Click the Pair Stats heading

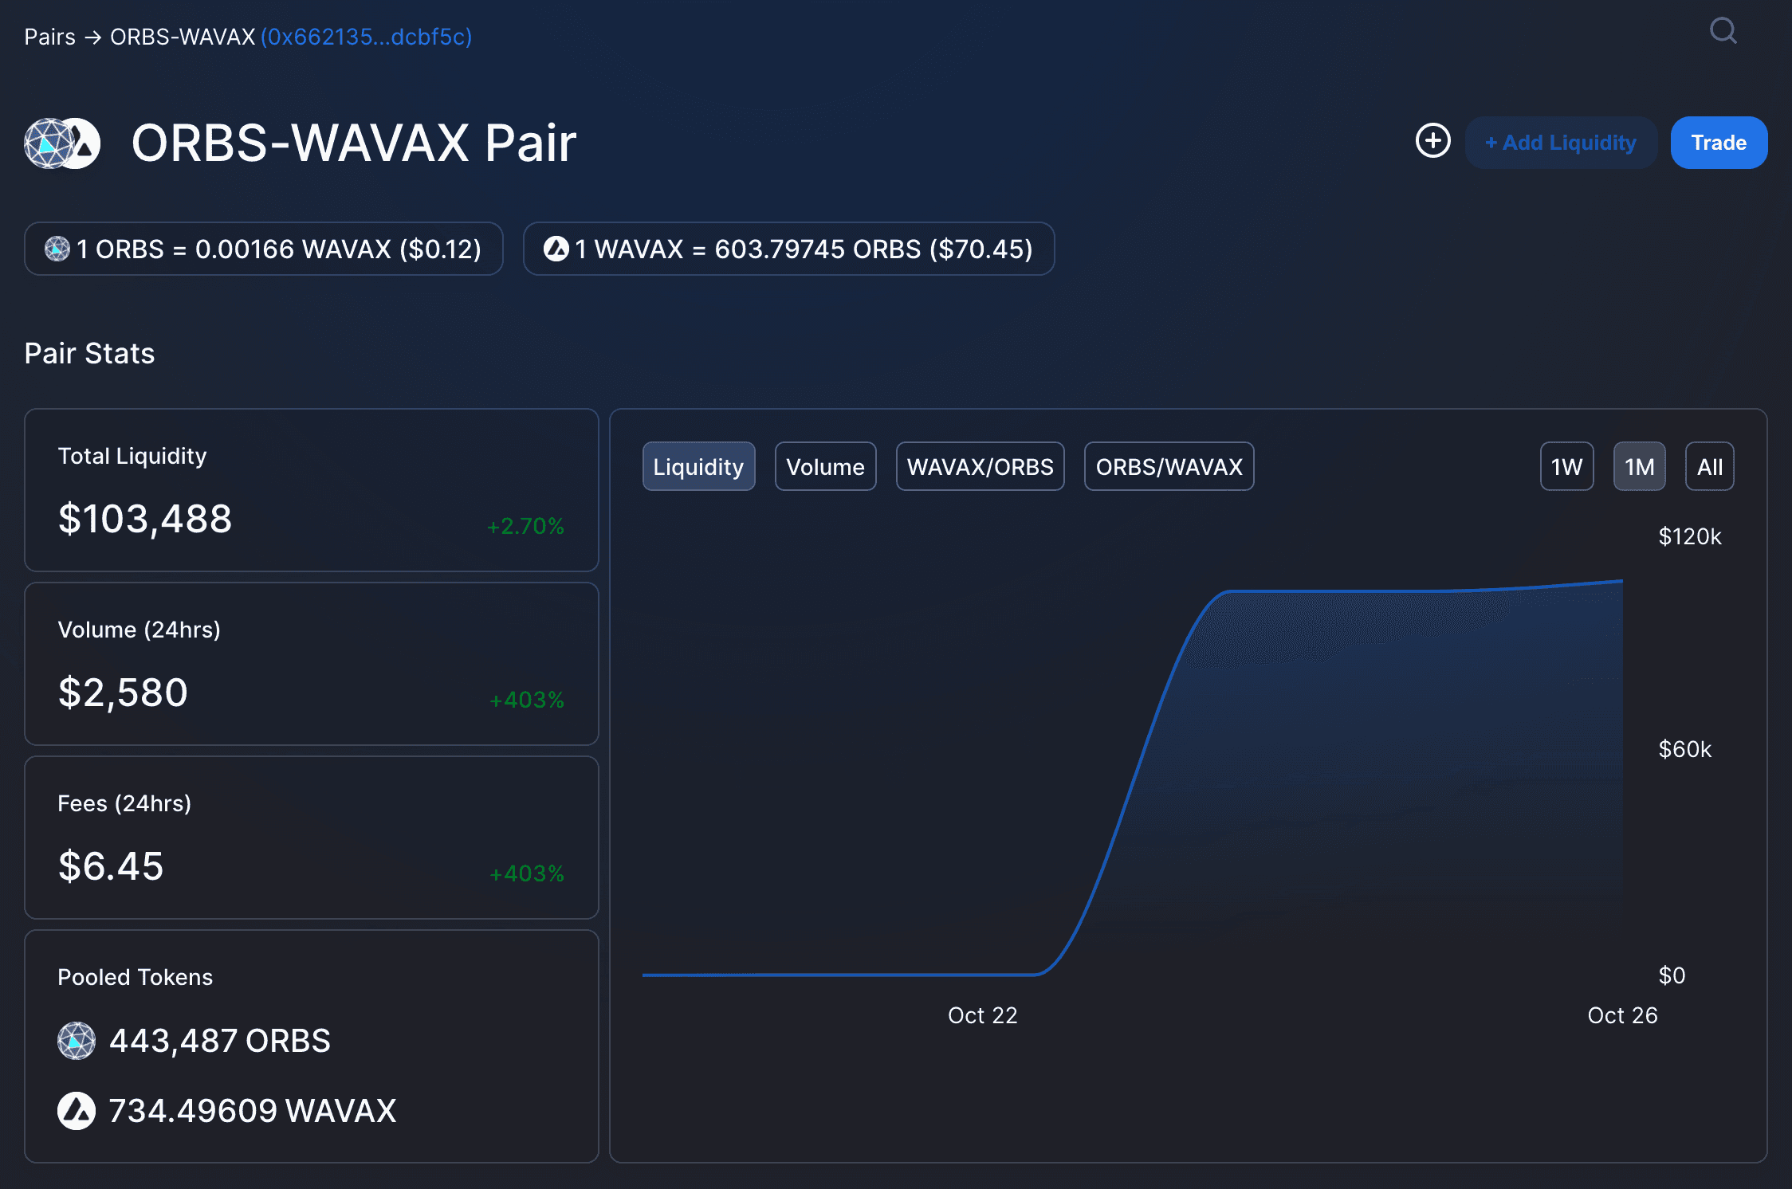89,353
